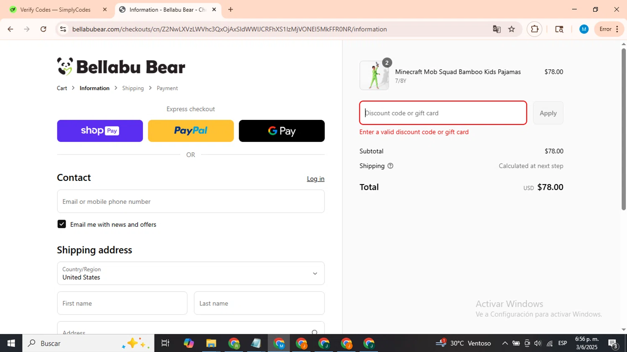Open the weather widget 30°C Ventoso
627x352 pixels.
pyautogui.click(x=463, y=343)
